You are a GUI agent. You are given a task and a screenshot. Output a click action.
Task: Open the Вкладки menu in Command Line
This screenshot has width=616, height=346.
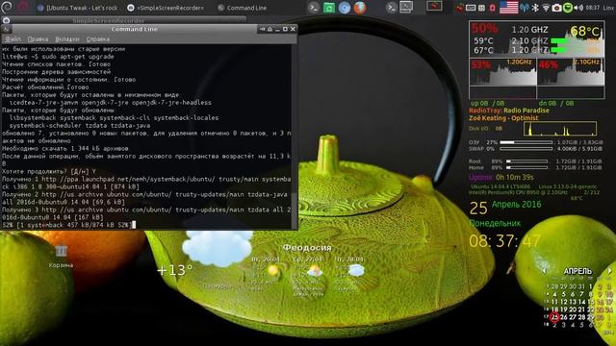(66, 38)
